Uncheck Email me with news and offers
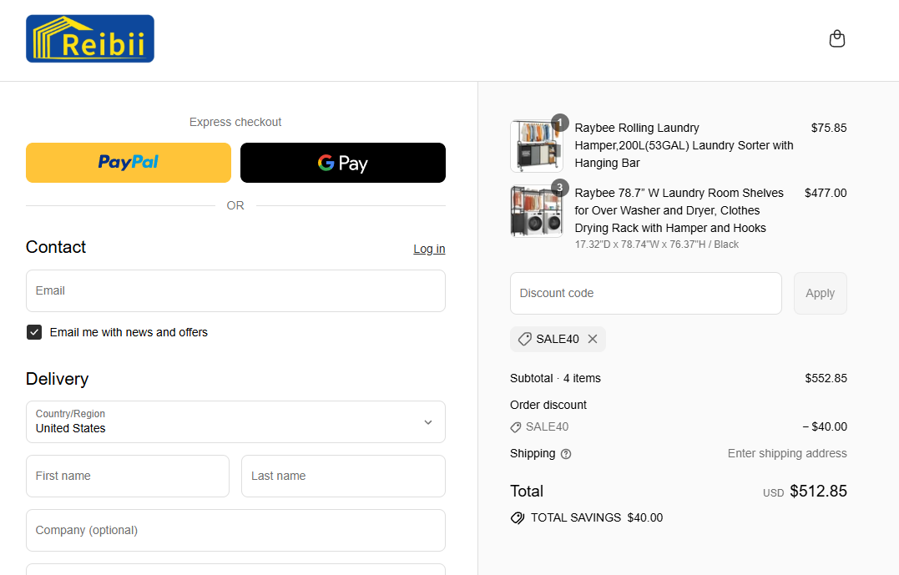The image size is (899, 575). (x=34, y=332)
